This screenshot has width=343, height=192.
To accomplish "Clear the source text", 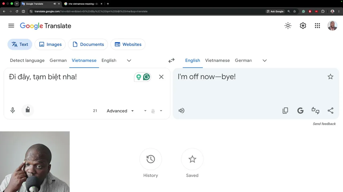I will pyautogui.click(x=161, y=77).
